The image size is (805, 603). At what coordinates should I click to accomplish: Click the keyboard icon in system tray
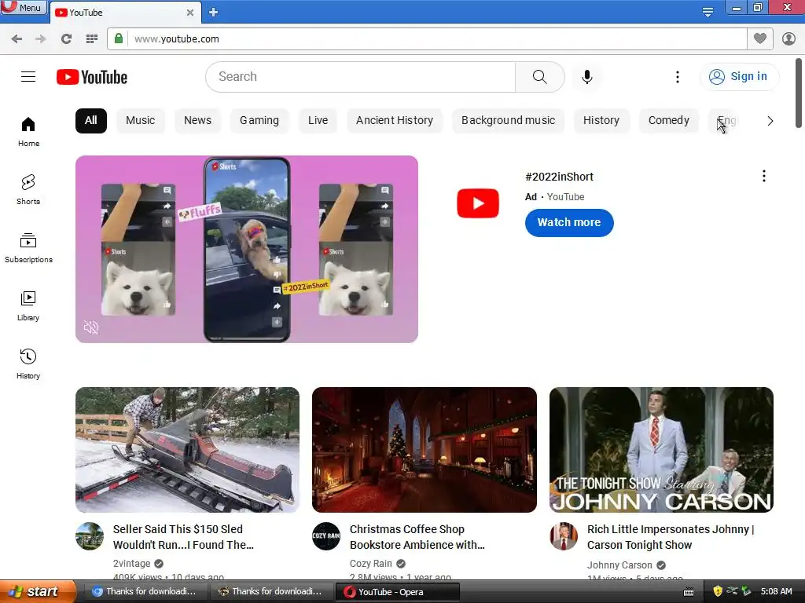click(689, 592)
